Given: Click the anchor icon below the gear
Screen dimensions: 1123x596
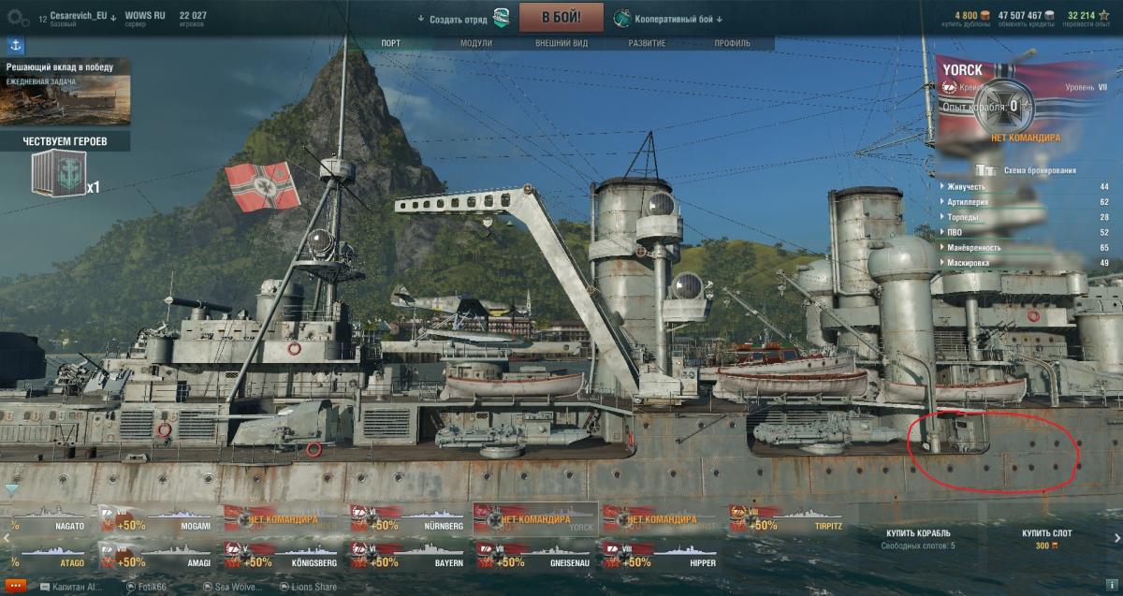Looking at the screenshot, I should pyautogui.click(x=16, y=44).
